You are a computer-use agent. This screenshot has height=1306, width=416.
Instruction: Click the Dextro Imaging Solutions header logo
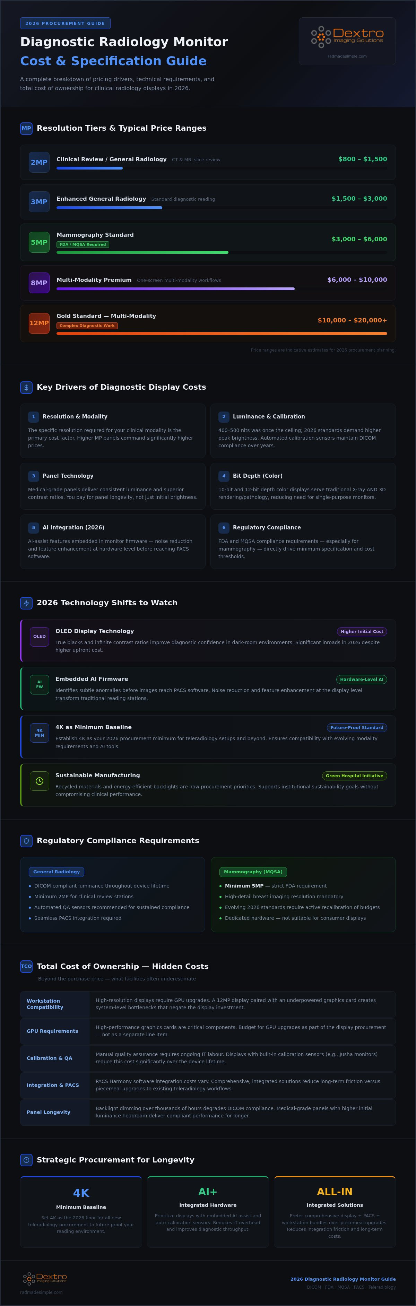click(x=347, y=37)
